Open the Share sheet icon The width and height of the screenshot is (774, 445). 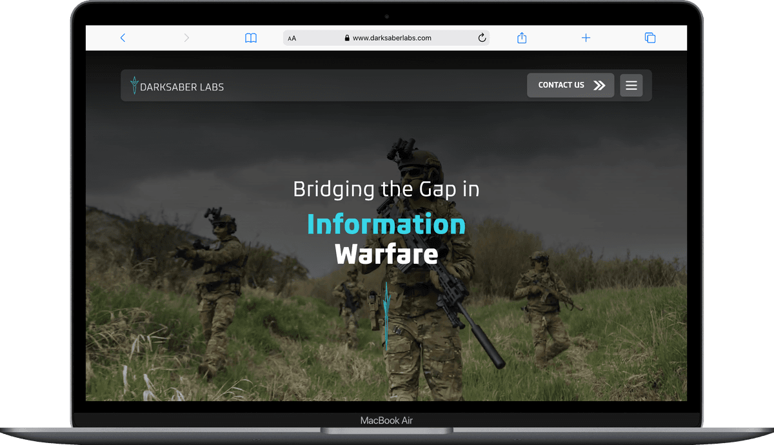point(522,38)
